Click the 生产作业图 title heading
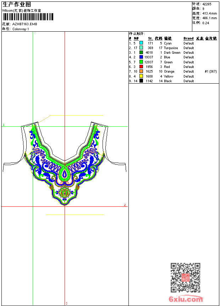Screen dimensions: 220x306 [x=17, y=4]
